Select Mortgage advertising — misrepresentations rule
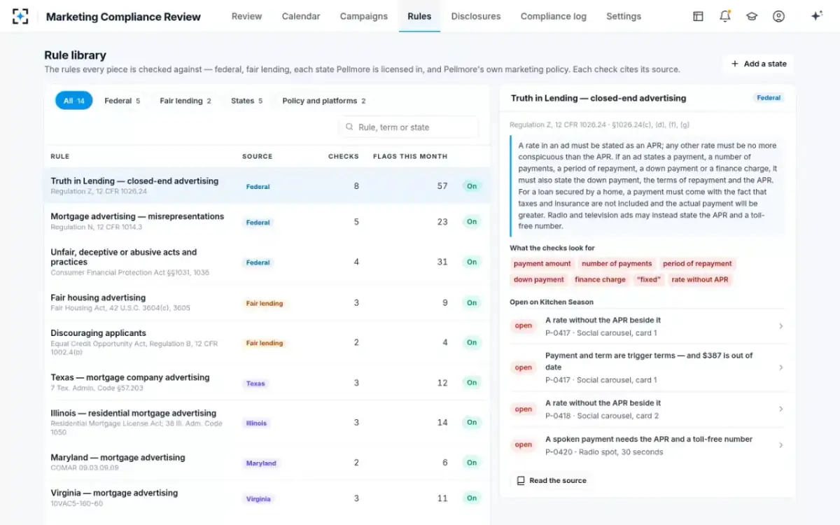 coord(267,221)
